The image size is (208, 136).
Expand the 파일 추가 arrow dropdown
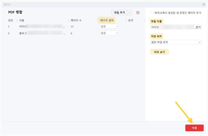129,13
